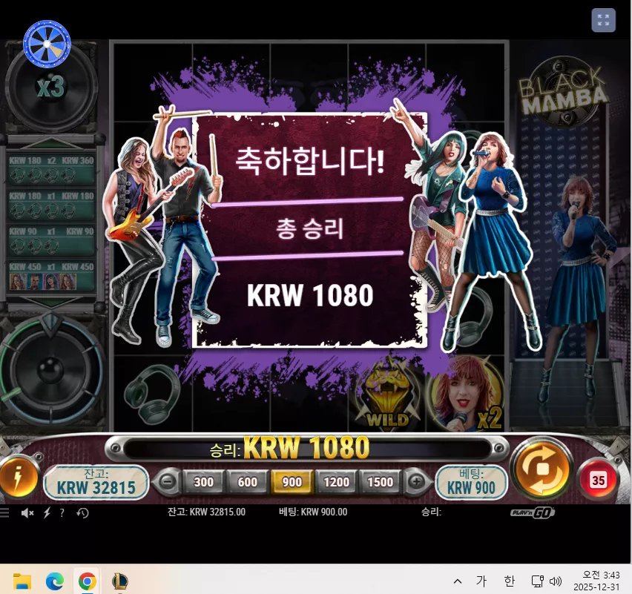Screen dimensions: 632x594
Task: Toggle Korean IME 가 indicator
Action: (x=481, y=581)
